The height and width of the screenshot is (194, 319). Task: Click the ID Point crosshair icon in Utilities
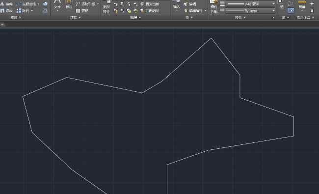[312, 3]
